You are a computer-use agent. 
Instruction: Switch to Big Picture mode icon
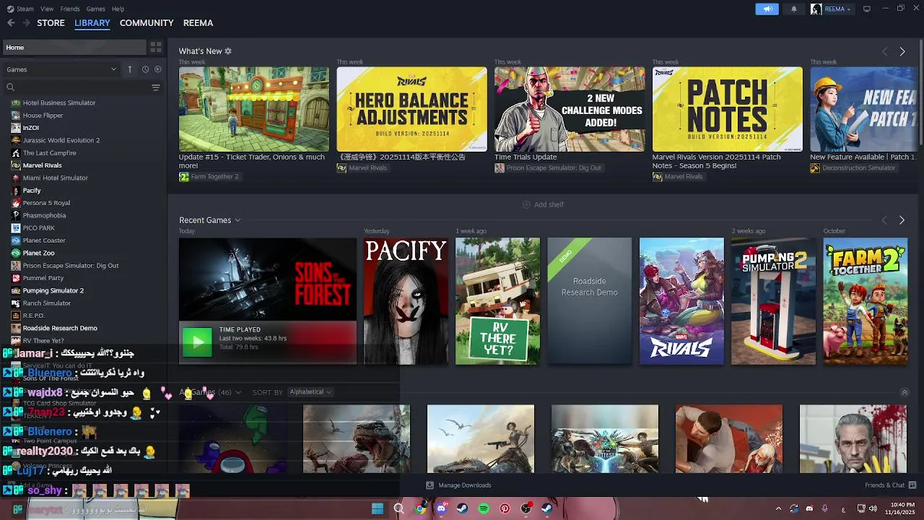point(866,9)
